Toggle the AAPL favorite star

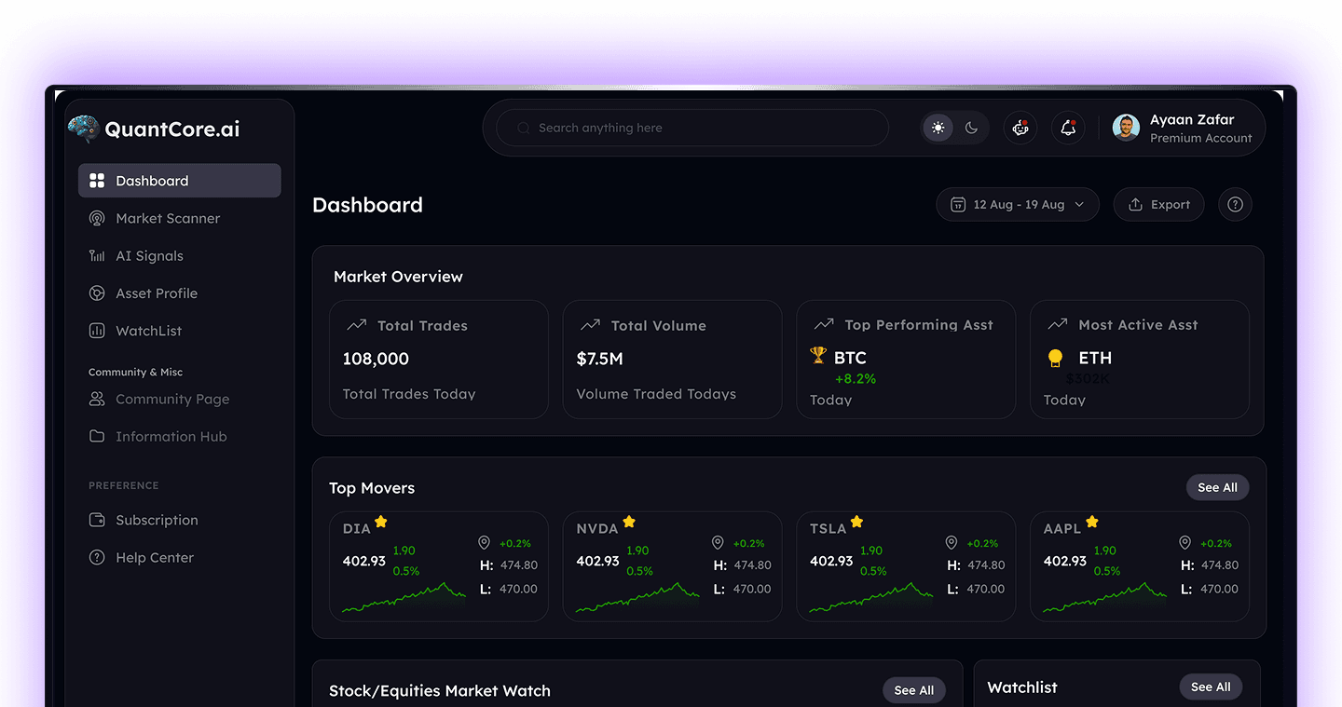click(1092, 522)
